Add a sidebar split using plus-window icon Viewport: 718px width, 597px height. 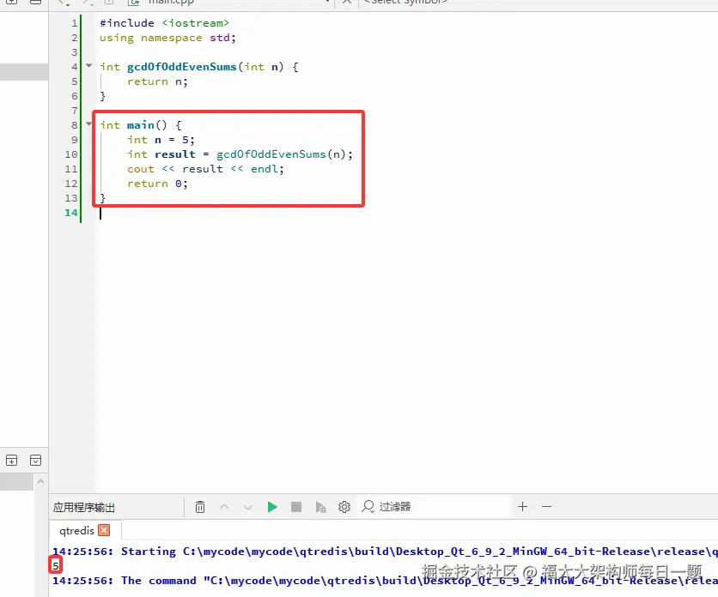click(11, 461)
